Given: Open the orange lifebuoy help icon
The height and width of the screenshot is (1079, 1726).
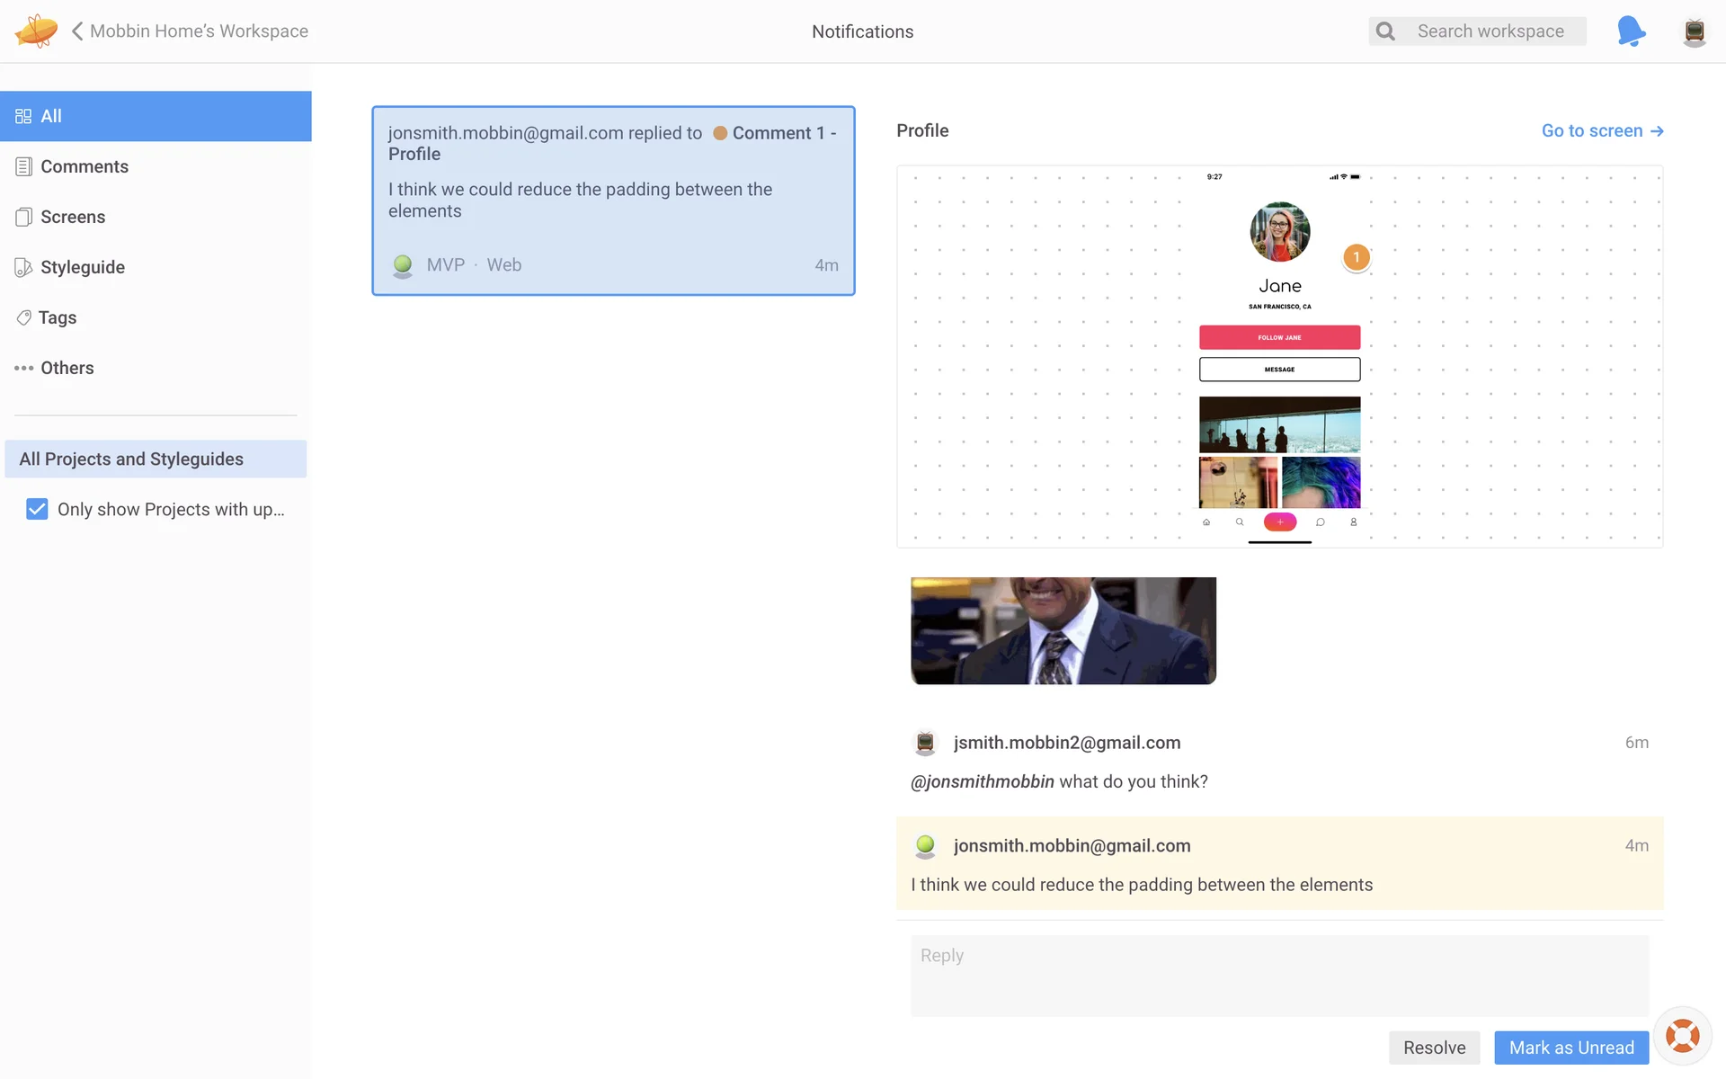Looking at the screenshot, I should point(1682,1036).
